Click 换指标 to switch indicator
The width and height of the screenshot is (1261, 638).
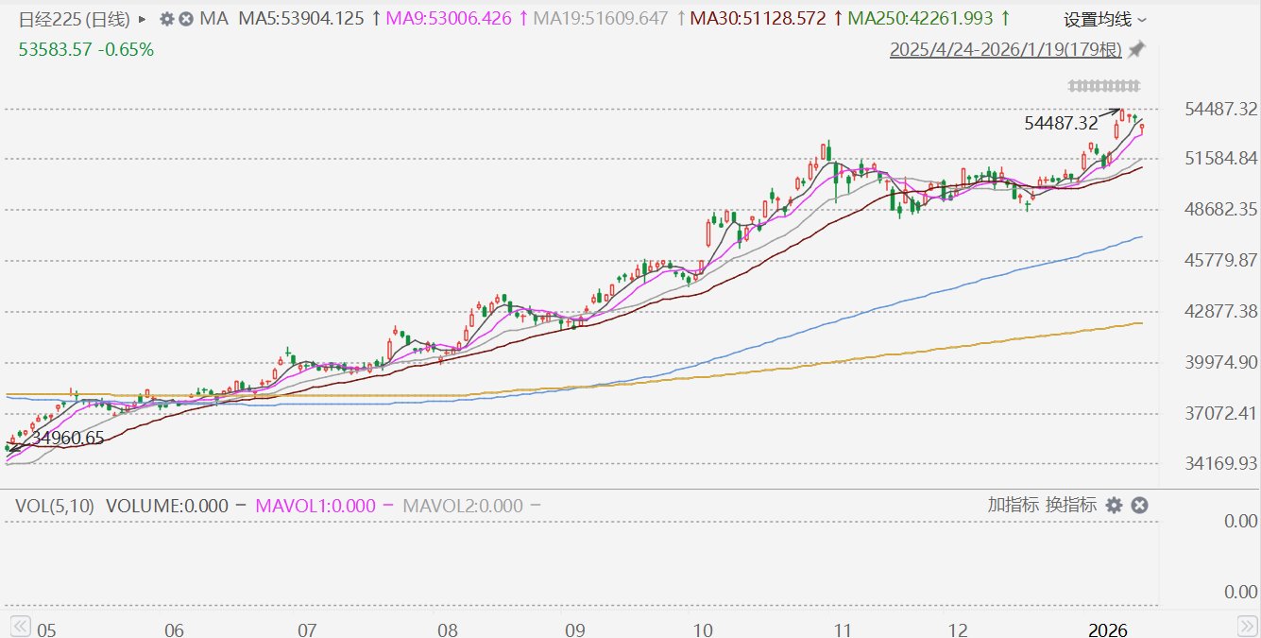click(1070, 505)
